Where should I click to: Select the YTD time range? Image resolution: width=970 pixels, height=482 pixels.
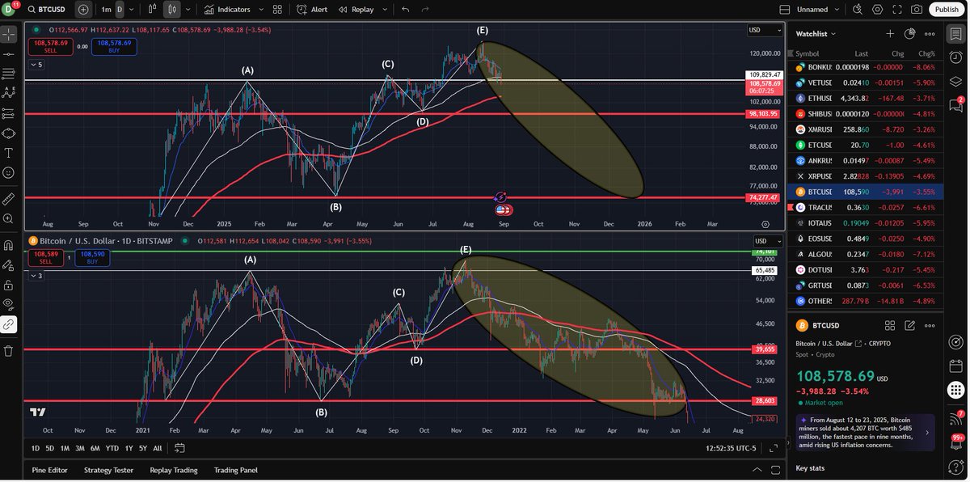tap(112, 448)
